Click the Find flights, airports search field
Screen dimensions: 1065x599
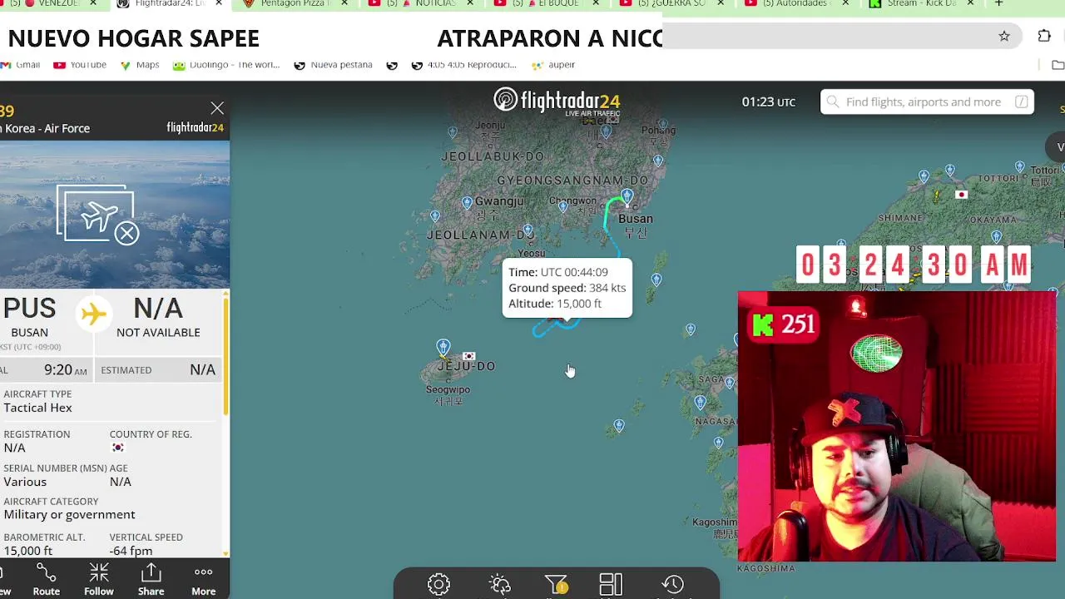pyautogui.click(x=926, y=101)
